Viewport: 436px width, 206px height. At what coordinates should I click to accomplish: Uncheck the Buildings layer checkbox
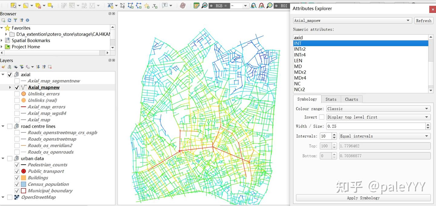[17, 178]
